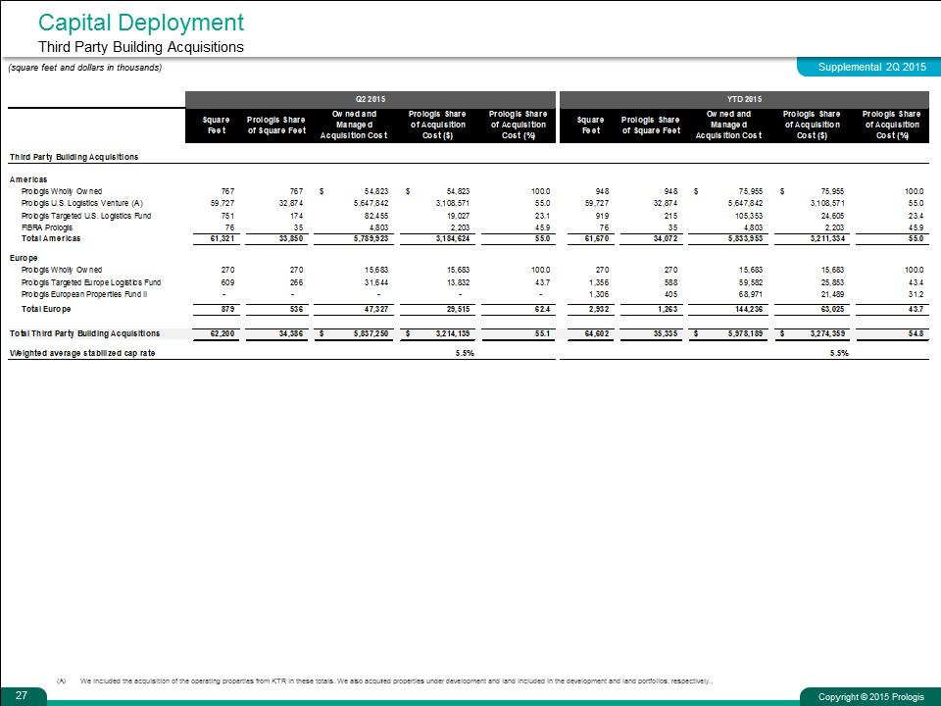The width and height of the screenshot is (941, 706).
Task: Click the 'Total Europe' row label
Action: pyautogui.click(x=46, y=309)
